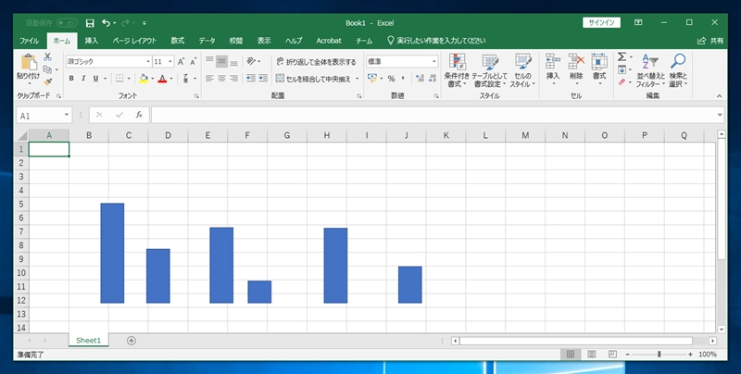Select the Format Painter brush icon

click(x=49, y=82)
